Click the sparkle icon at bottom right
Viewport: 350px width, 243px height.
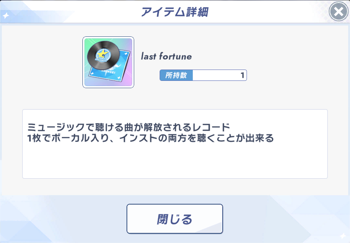343,235
